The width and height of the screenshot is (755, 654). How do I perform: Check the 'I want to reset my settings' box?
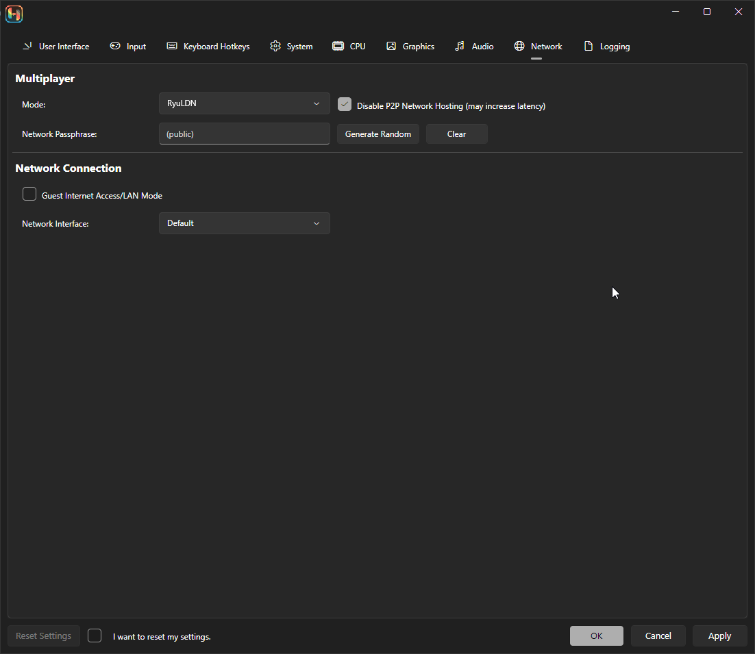95,636
